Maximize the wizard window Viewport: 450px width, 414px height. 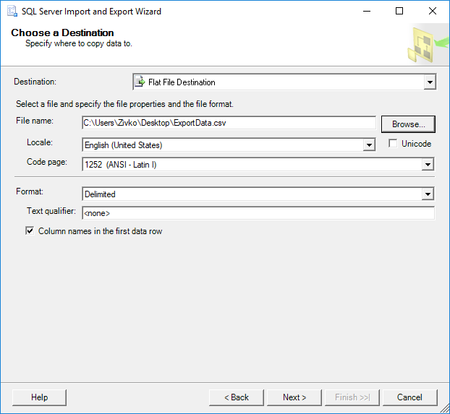[399, 11]
